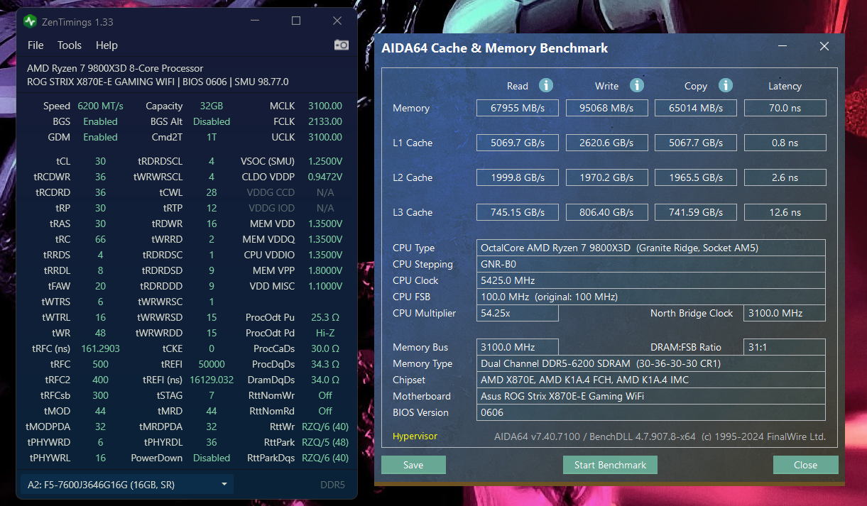Click the CPU Stepping GNR-B0 field
867x506 pixels.
coord(651,264)
